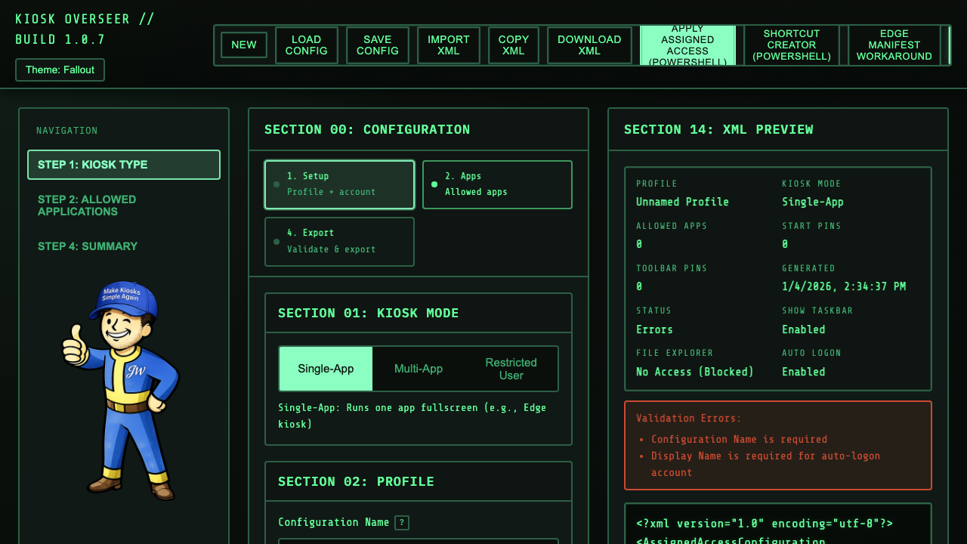Select Restricted User kiosk mode
967x544 pixels.
511,369
